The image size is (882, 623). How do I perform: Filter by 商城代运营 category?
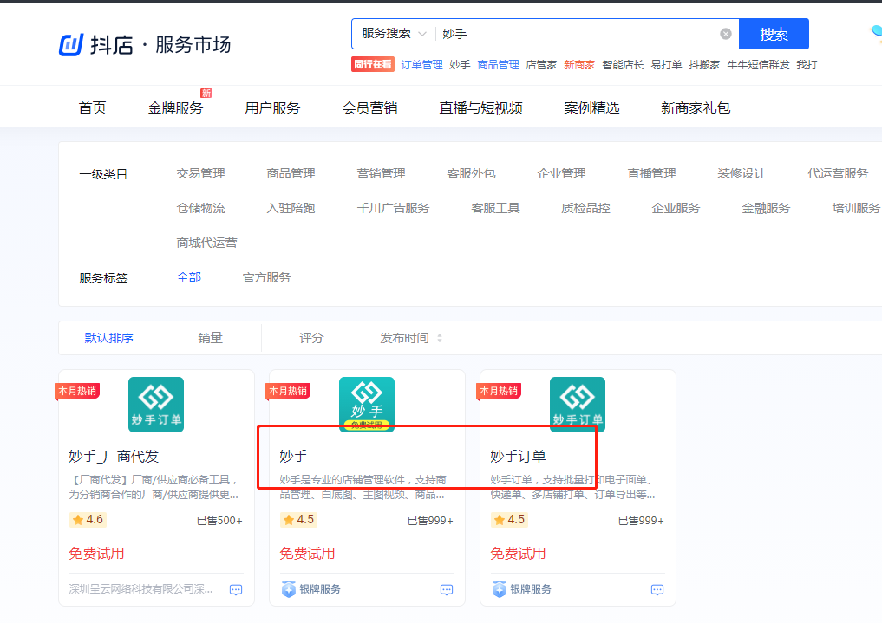(207, 243)
